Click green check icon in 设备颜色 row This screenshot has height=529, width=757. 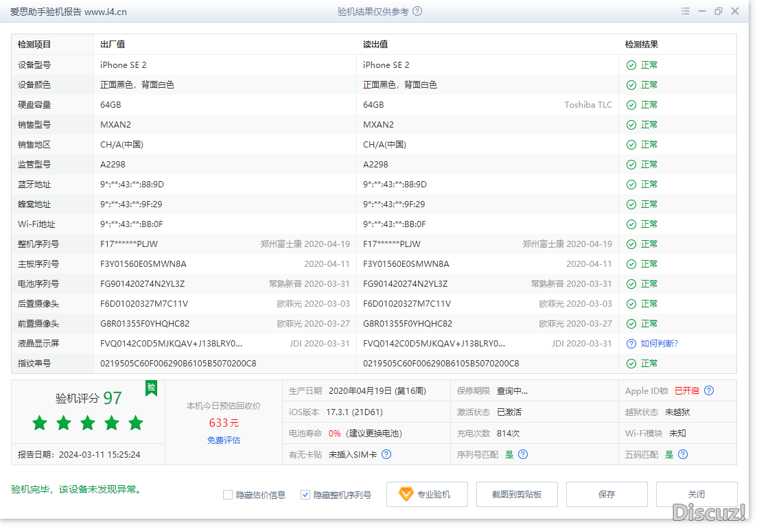tap(631, 85)
